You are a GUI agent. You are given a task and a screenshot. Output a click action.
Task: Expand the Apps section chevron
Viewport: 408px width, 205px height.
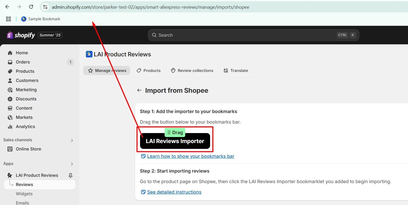point(72,164)
